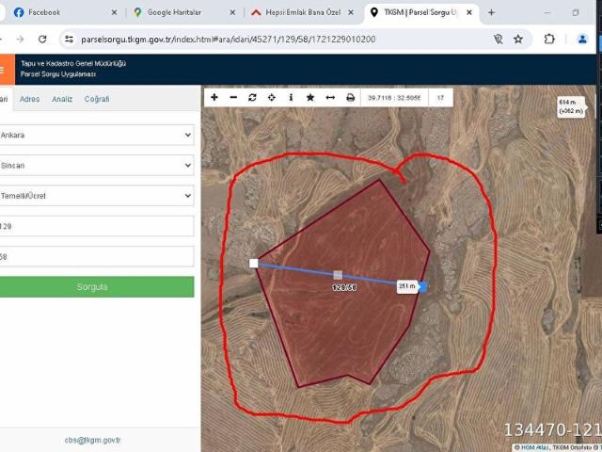Open the info tool in map toolbar

[x=291, y=97]
